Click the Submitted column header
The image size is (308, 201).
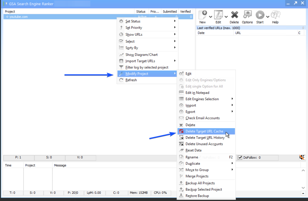(x=170, y=11)
